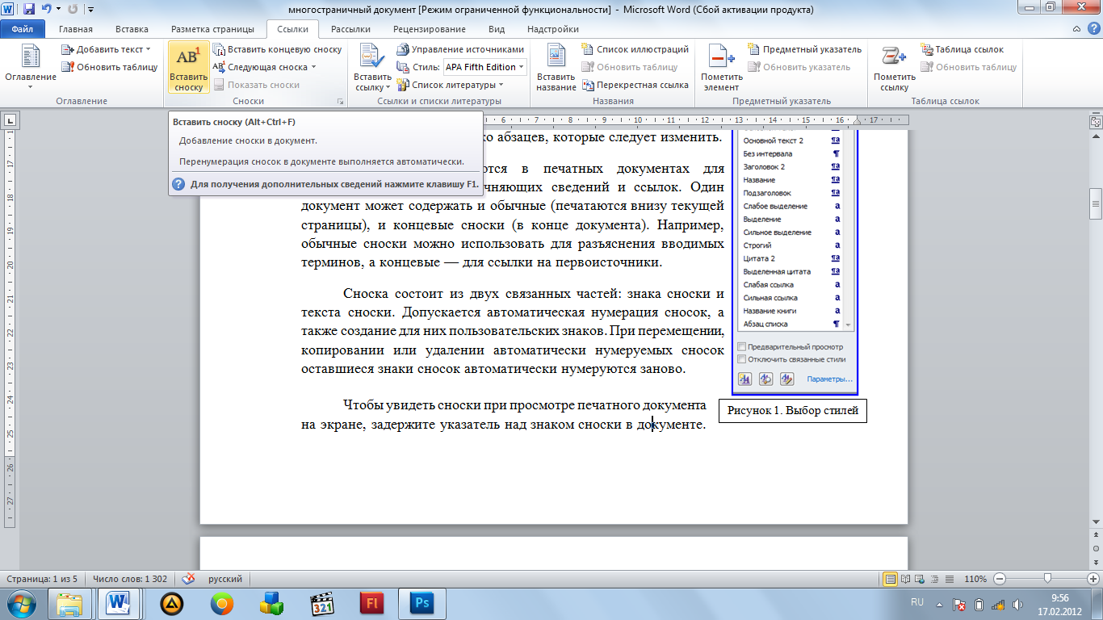Viewport: 1103px width, 620px height.
Task: Insert an endnote with Вставить концевую сноску
Action: (277, 49)
